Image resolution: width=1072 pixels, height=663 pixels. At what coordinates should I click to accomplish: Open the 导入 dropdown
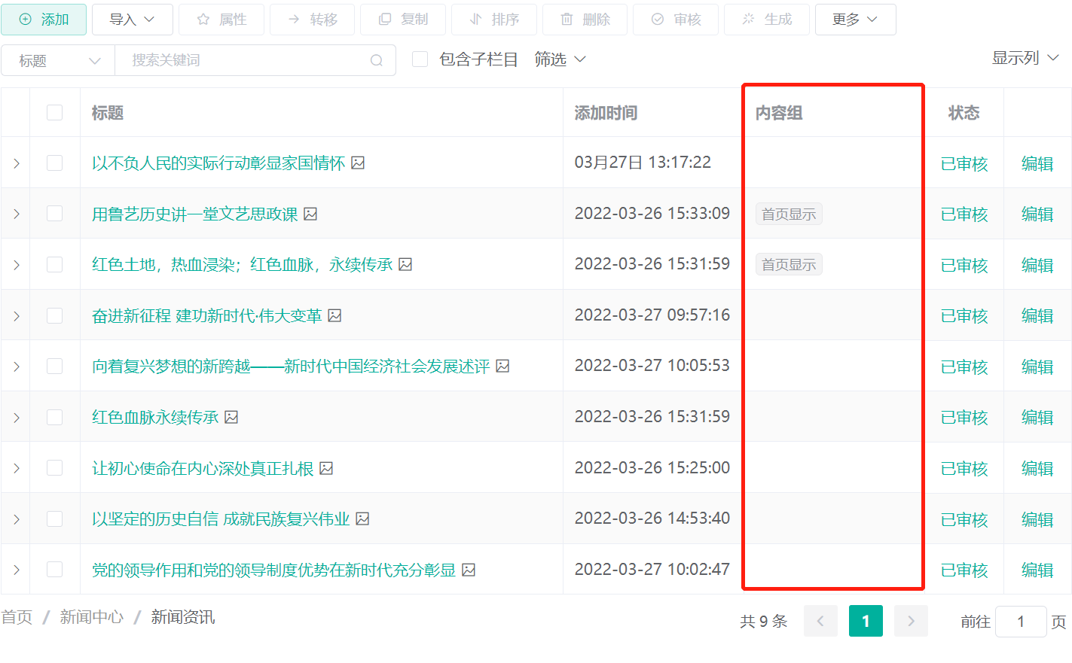(132, 20)
